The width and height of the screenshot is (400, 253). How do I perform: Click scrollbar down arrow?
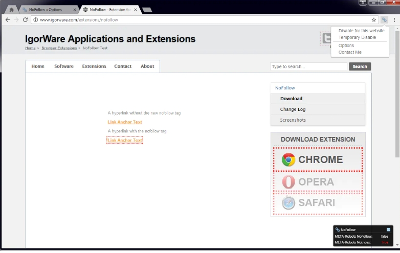[397, 245]
